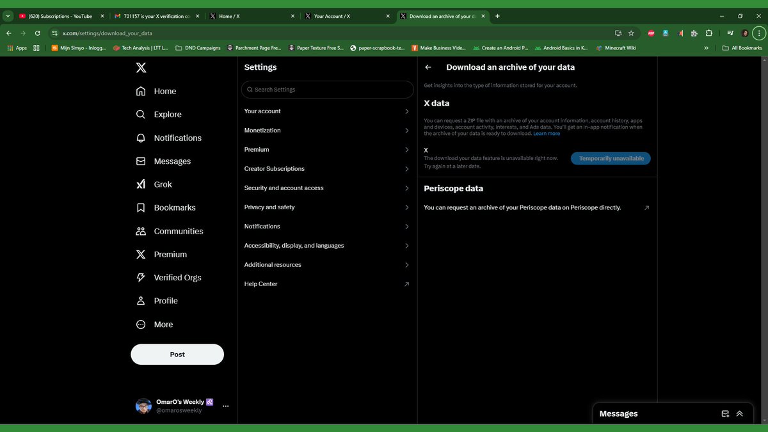768x432 pixels.
Task: Expand Monetization settings row
Action: (x=327, y=131)
